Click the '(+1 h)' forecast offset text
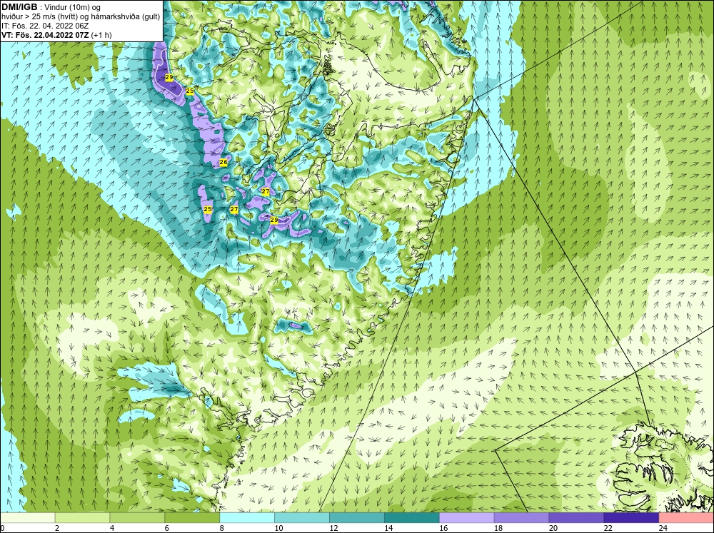Image resolution: width=714 pixels, height=533 pixels. (101, 34)
